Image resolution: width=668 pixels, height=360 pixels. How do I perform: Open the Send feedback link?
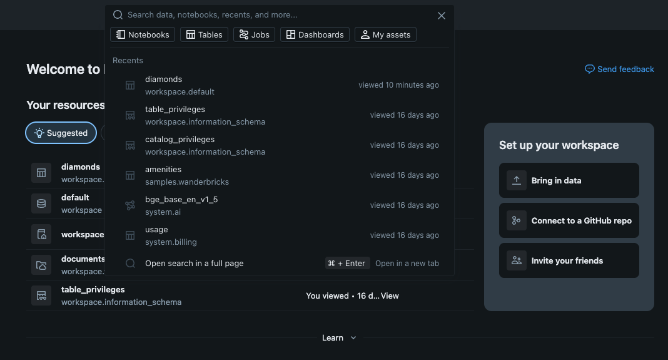[619, 69]
